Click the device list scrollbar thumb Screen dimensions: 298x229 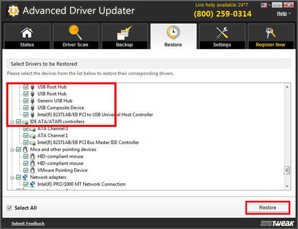287,171
